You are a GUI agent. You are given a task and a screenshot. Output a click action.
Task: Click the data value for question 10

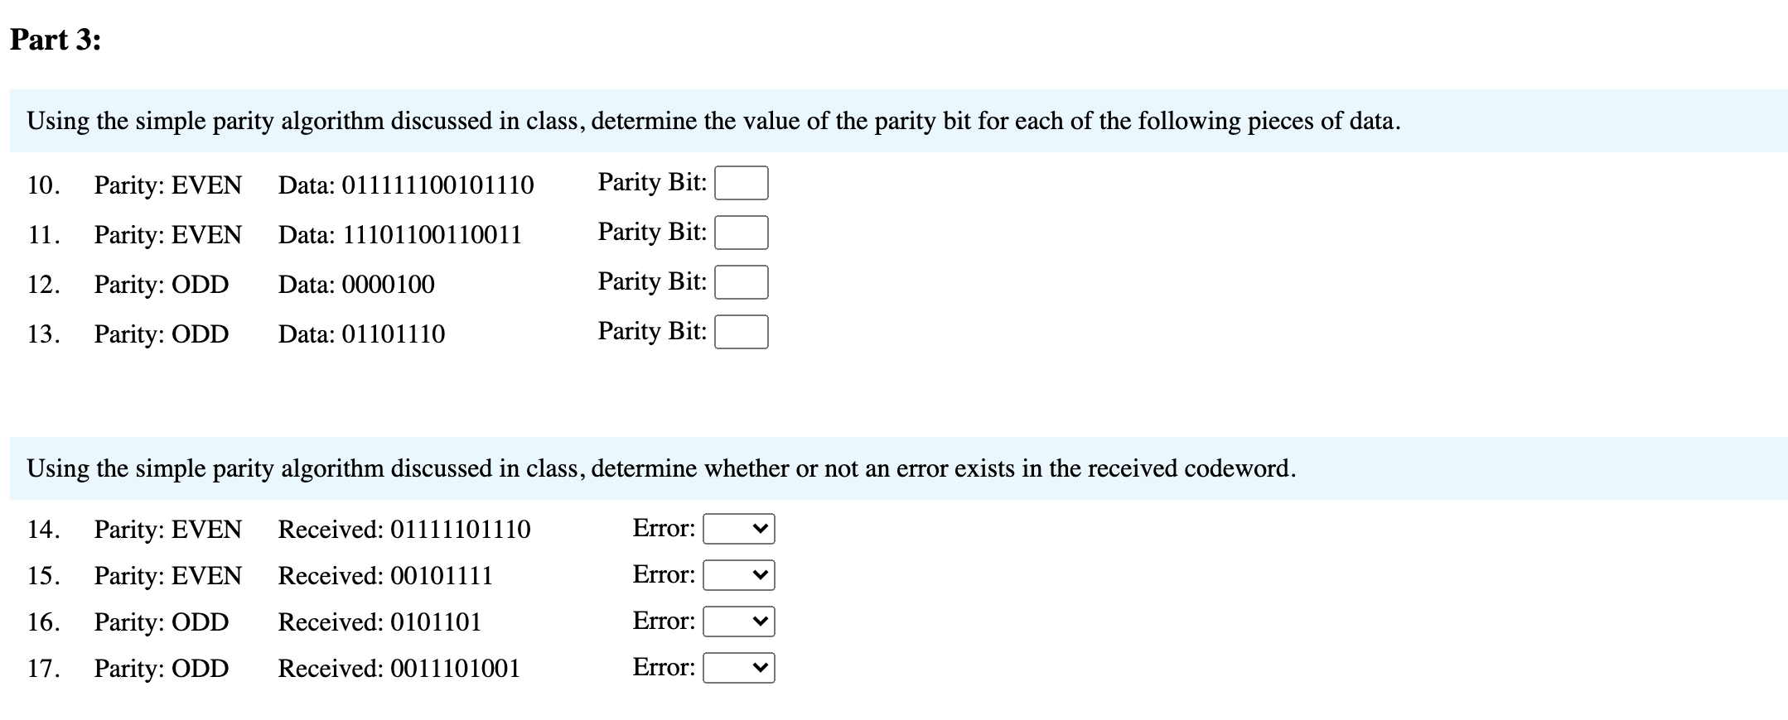[x=406, y=184]
